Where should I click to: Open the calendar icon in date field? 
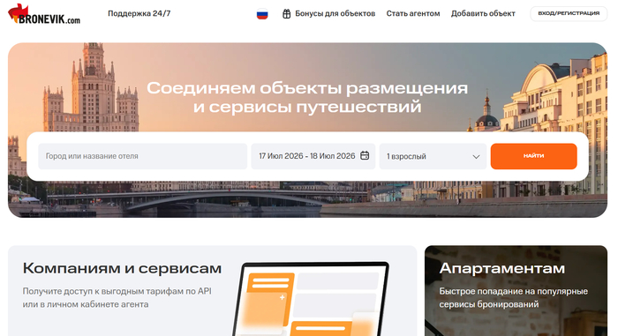[365, 155]
